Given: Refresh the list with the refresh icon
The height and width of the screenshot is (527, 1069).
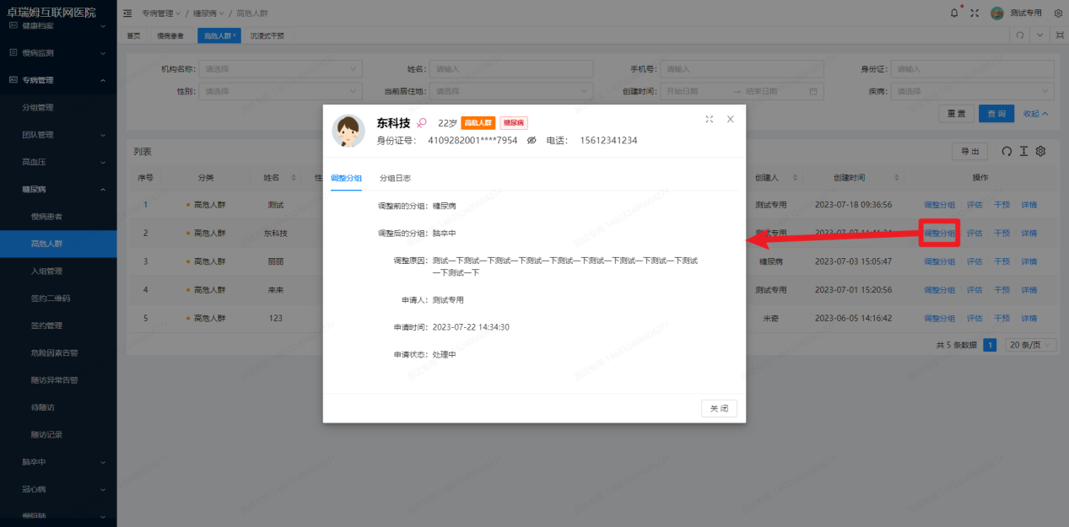Looking at the screenshot, I should [x=1007, y=151].
